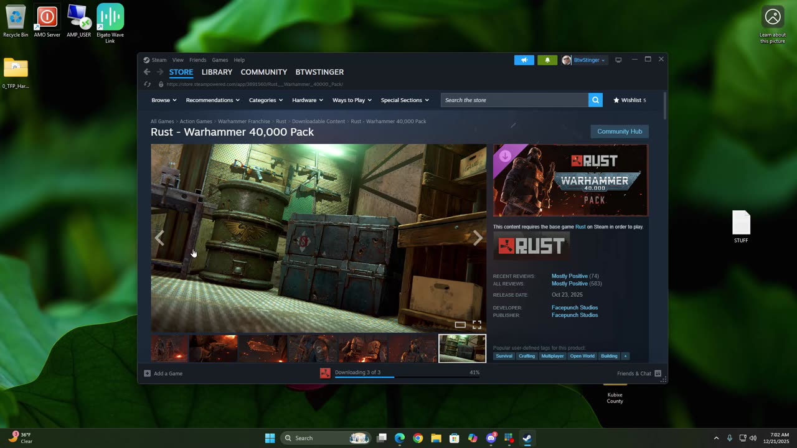797x448 pixels.
Task: Click the fullscreen screenshot icon
Action: 477,324
